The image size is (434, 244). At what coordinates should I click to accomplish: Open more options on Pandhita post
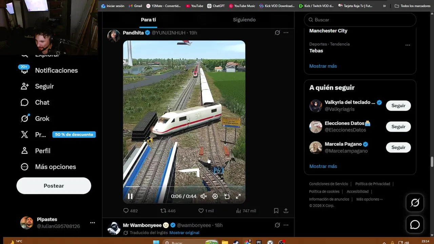(286, 33)
